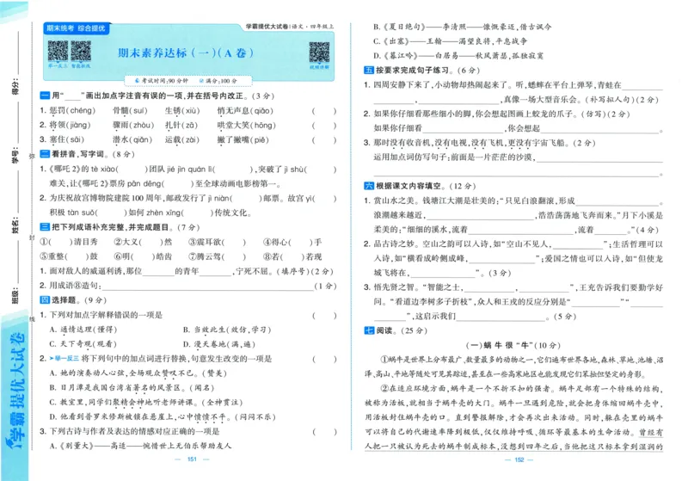Click the answer bracket for '下列古诗与作者及表达的情感' question
This screenshot has height=481, width=688.
click(324, 431)
